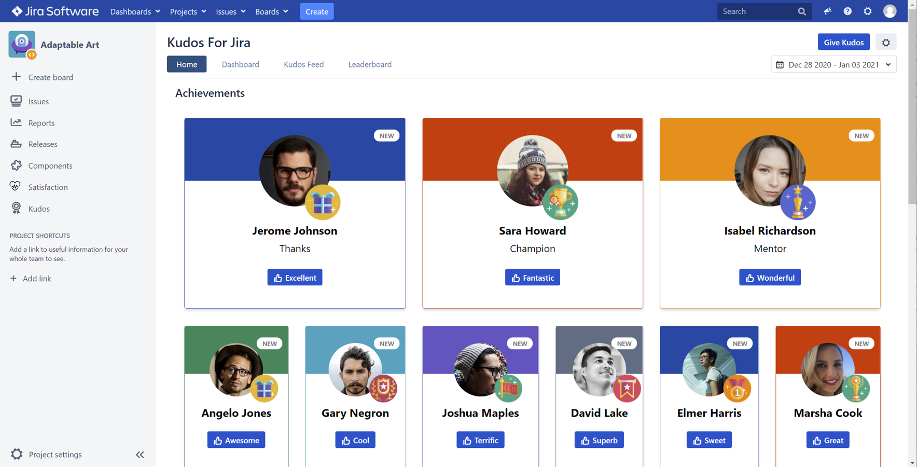The height and width of the screenshot is (467, 917).
Task: Click Jerome Johnson's gift badge icon
Action: click(323, 202)
